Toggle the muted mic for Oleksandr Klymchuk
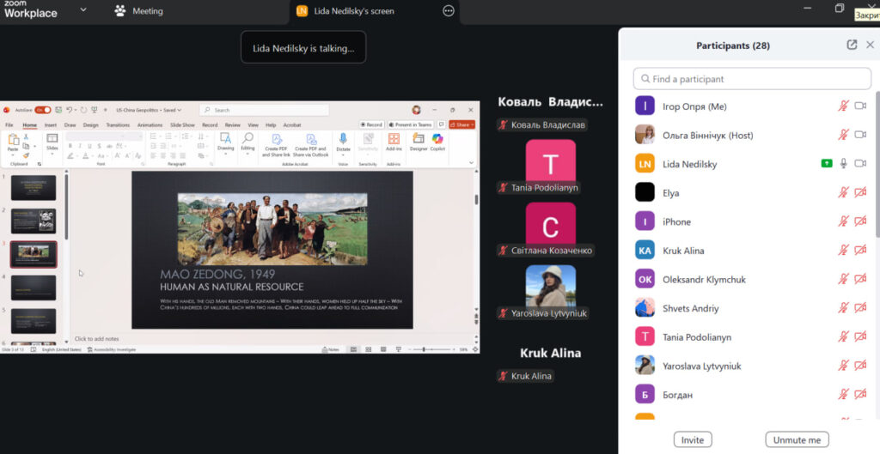Image resolution: width=880 pixels, height=454 pixels. [x=844, y=280]
